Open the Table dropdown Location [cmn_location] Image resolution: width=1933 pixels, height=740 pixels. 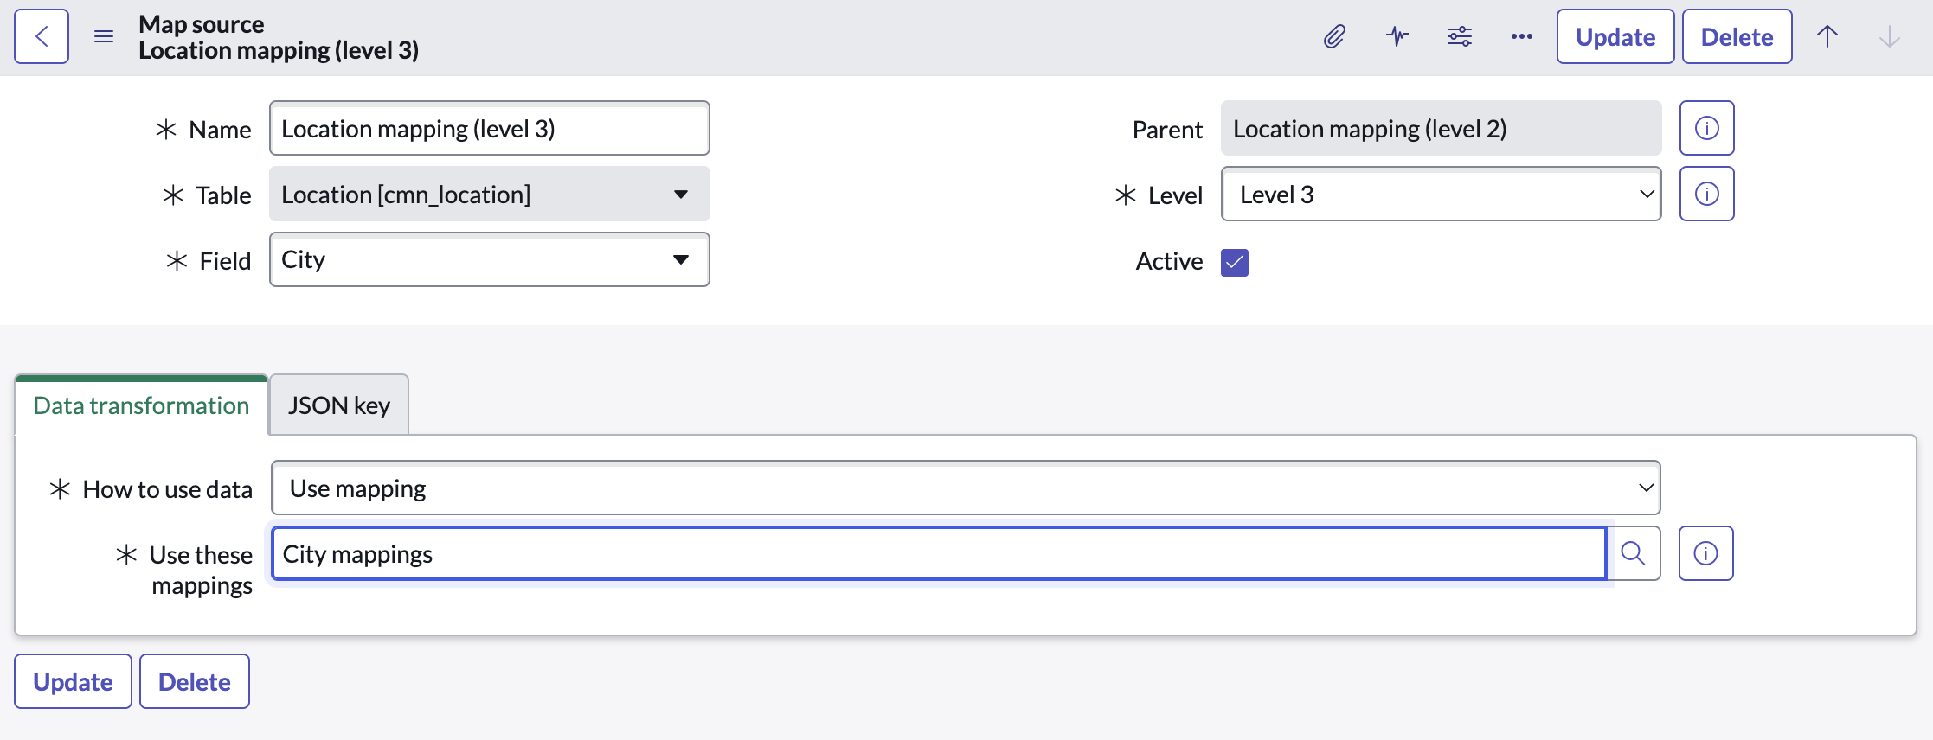pos(489,194)
